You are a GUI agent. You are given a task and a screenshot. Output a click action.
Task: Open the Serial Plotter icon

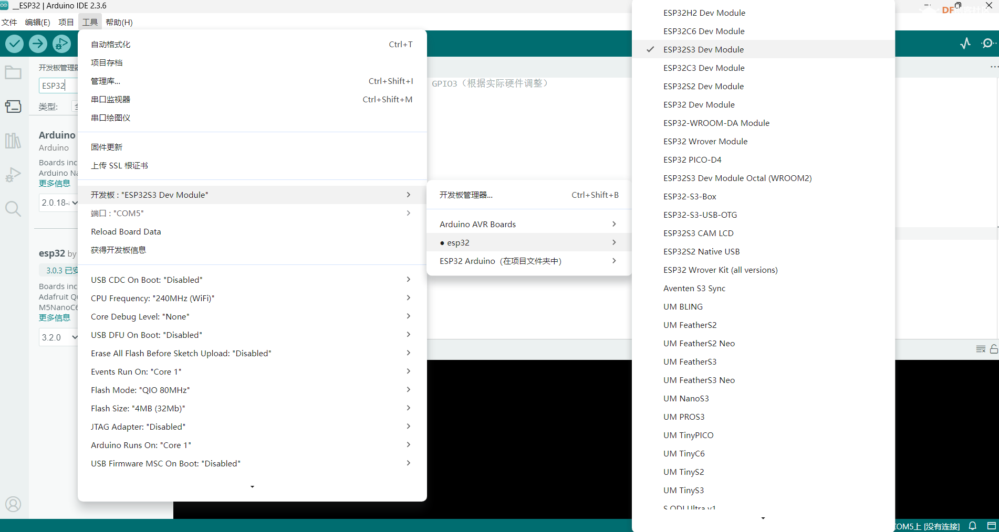(965, 44)
